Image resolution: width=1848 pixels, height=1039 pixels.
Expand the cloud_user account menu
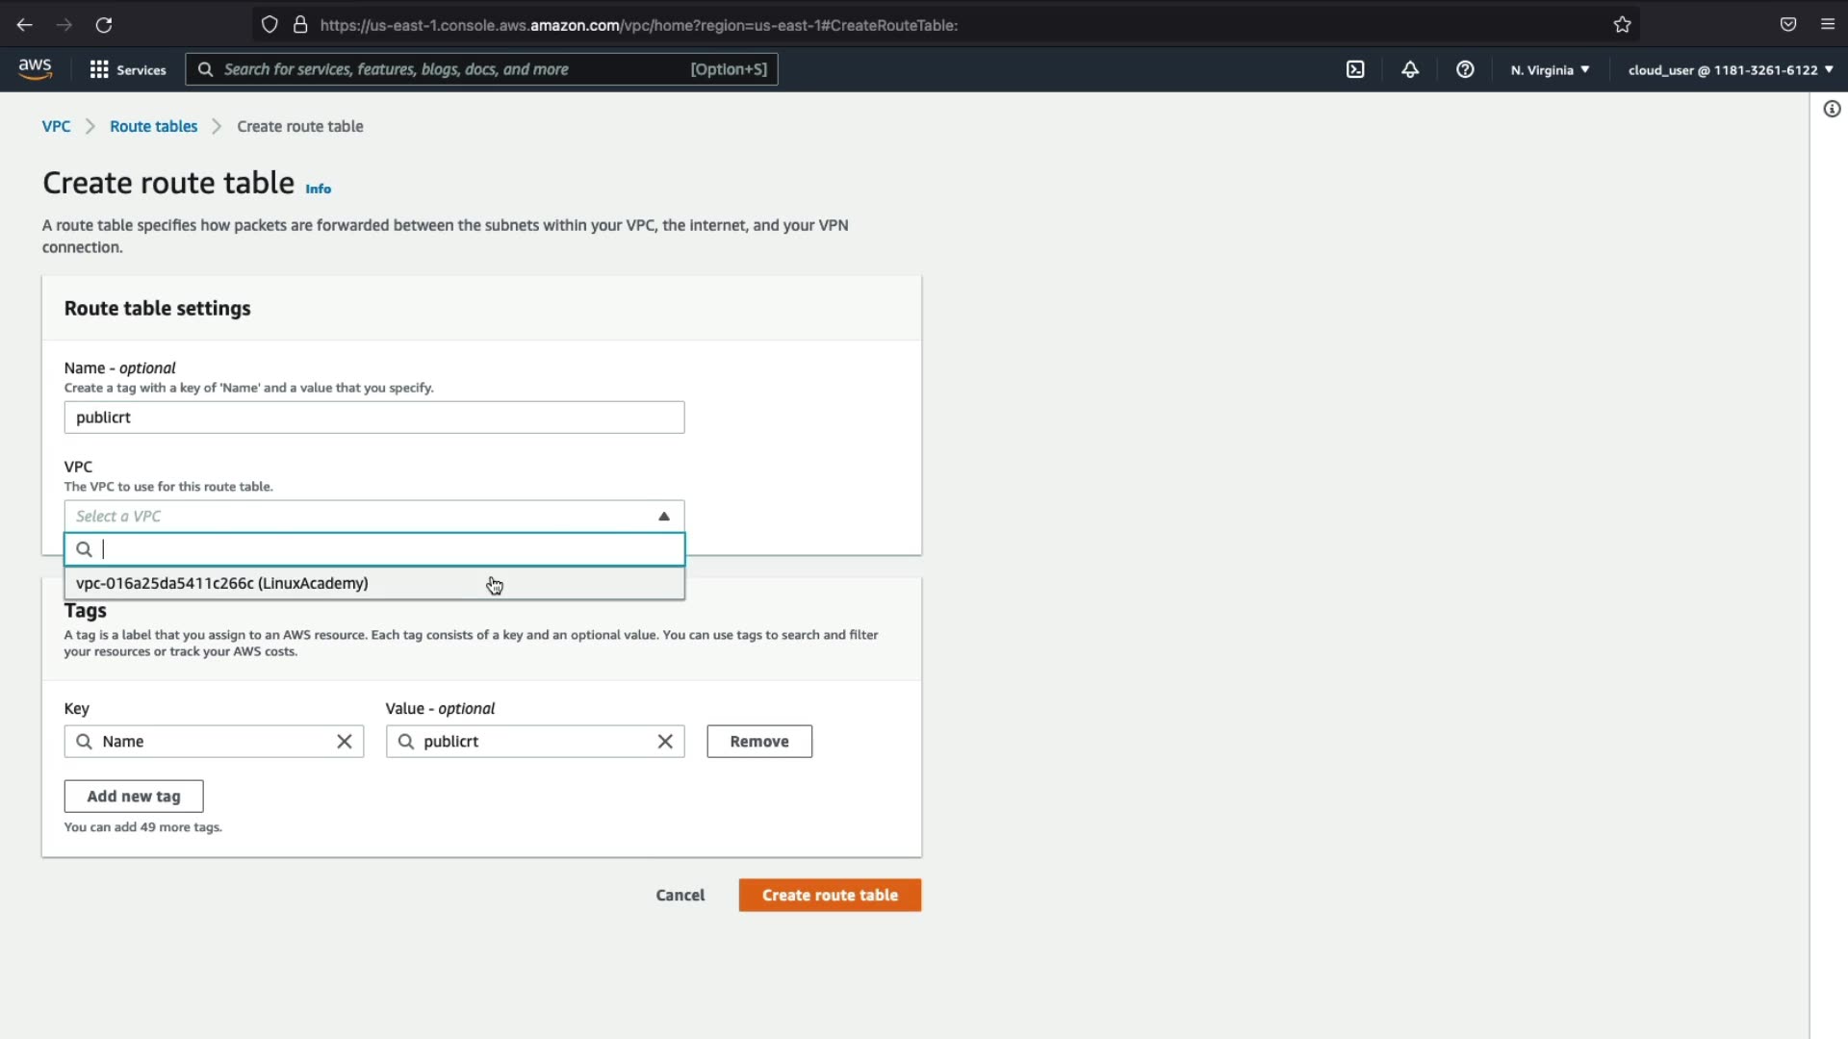click(1730, 69)
